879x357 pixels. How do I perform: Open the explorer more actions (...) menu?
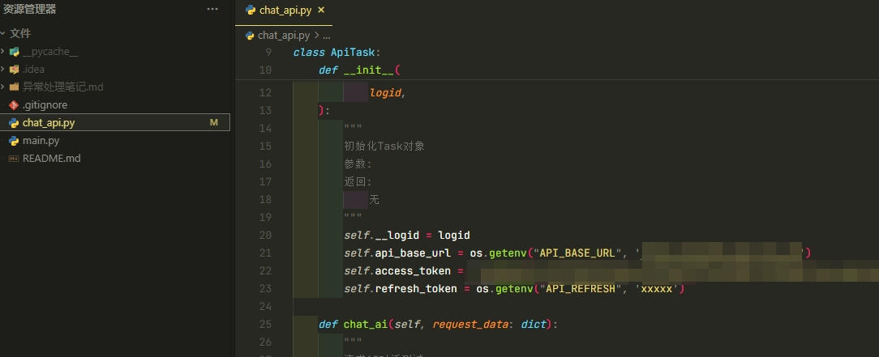click(x=212, y=9)
